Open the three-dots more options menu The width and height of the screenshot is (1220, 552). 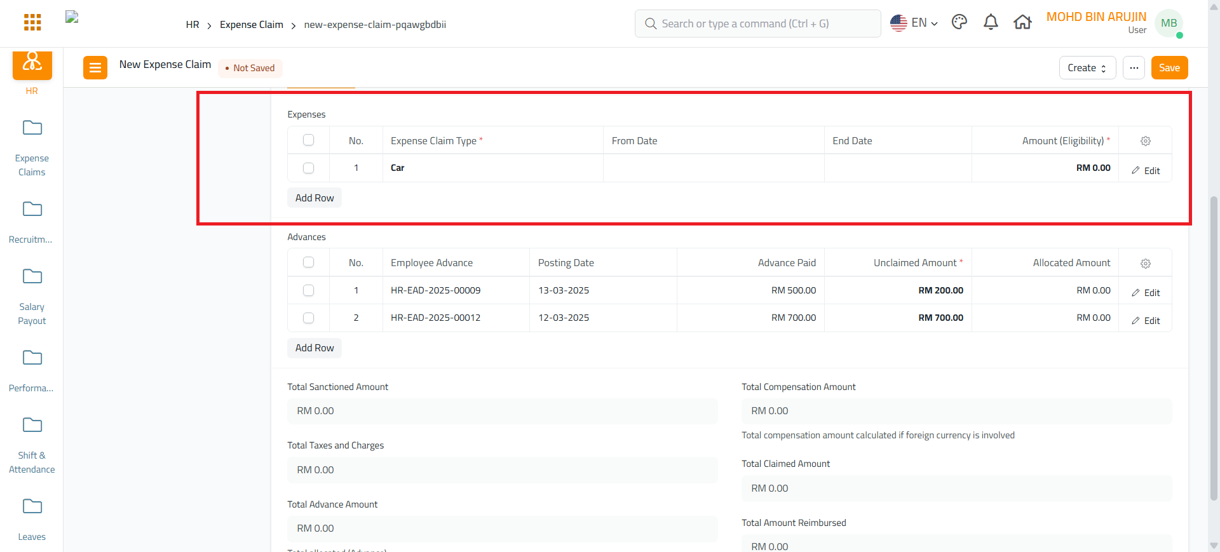pyautogui.click(x=1134, y=68)
